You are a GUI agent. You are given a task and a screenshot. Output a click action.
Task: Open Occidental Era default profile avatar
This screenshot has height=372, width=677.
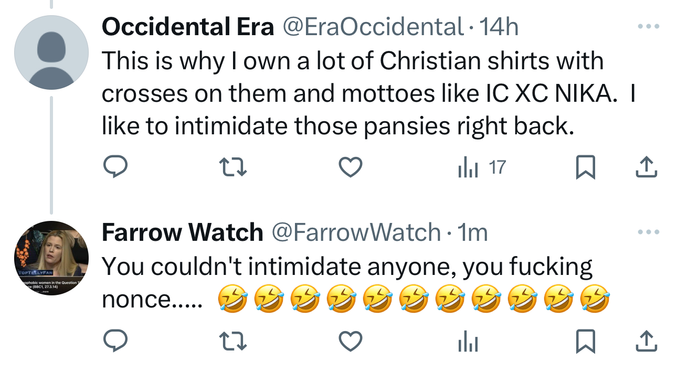pyautogui.click(x=51, y=52)
